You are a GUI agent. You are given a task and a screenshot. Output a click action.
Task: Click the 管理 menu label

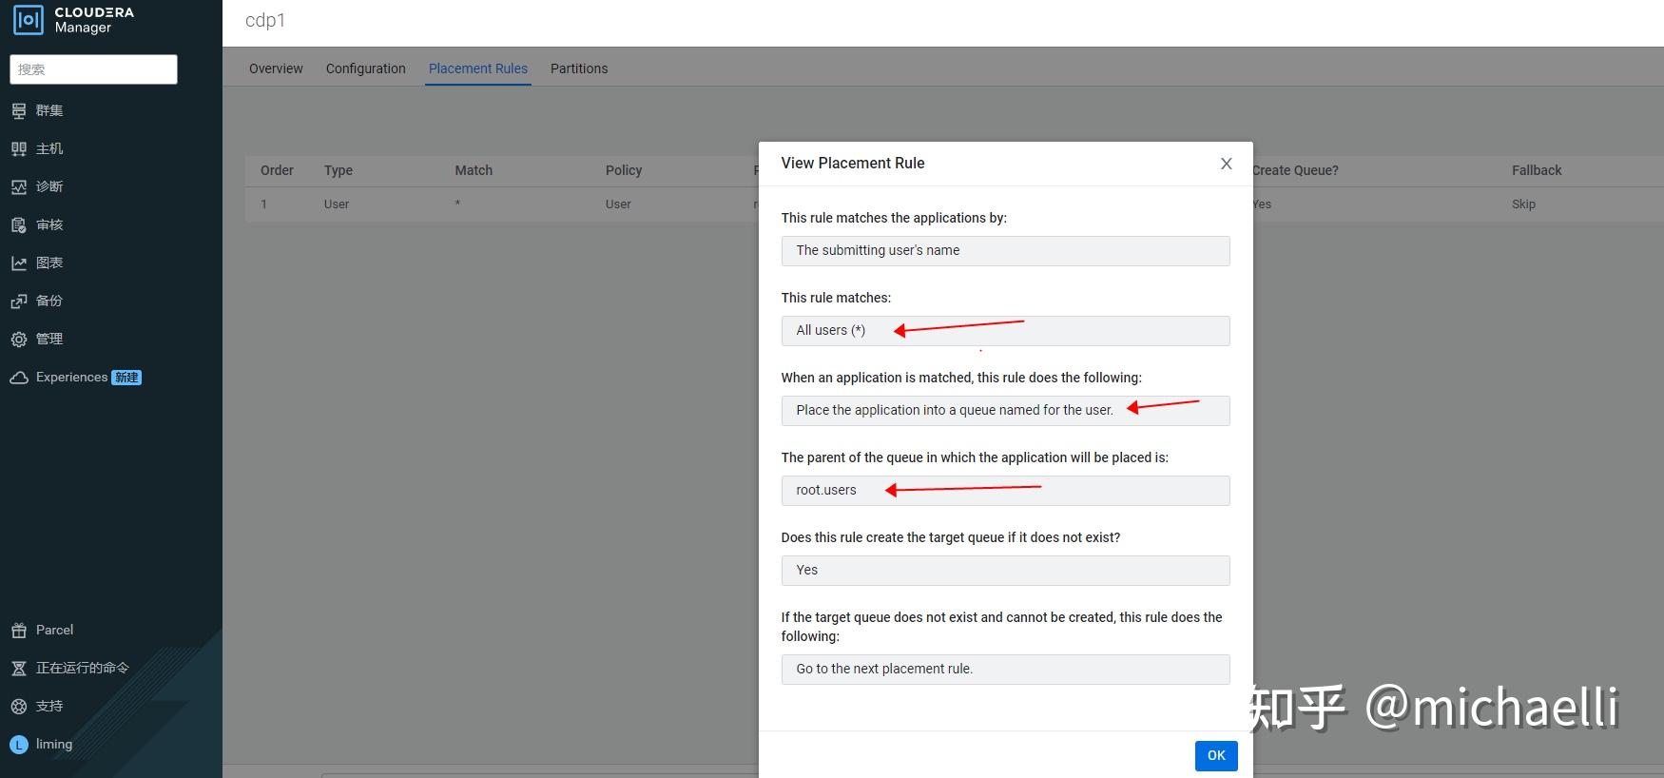click(x=49, y=339)
